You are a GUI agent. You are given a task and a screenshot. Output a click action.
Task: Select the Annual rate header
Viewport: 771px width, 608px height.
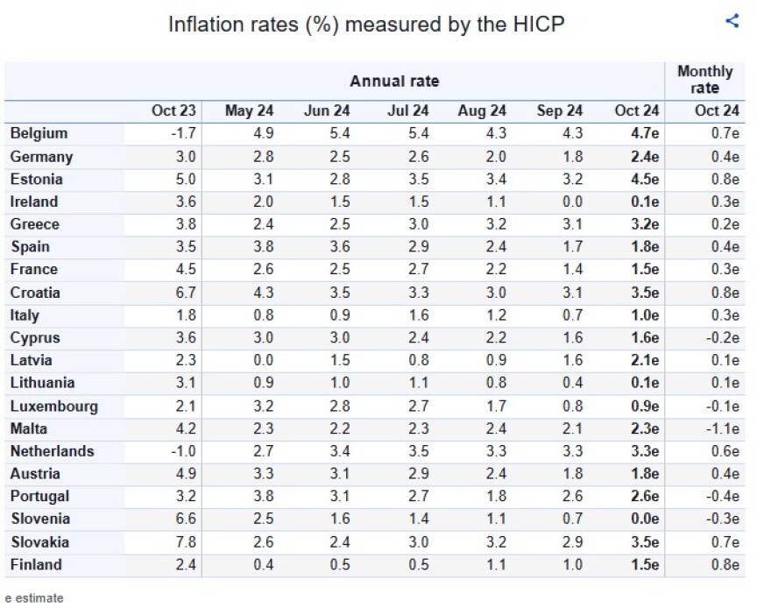coord(394,81)
